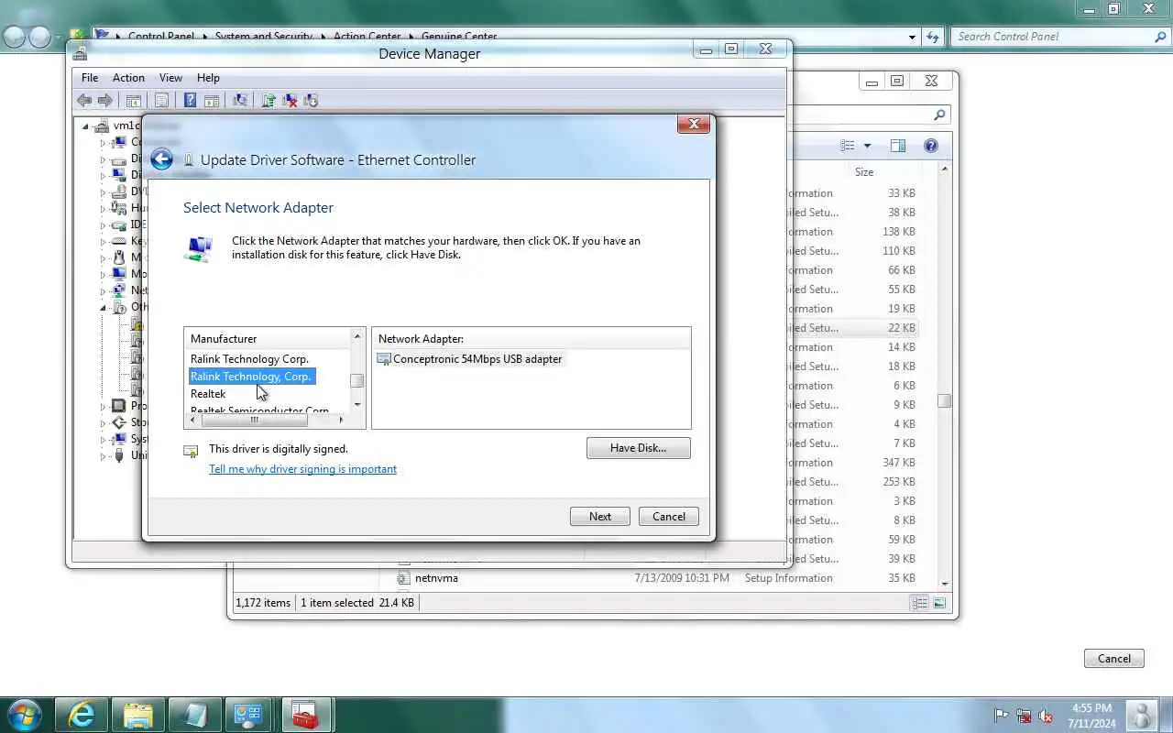Click Have Disk... button

[639, 448]
